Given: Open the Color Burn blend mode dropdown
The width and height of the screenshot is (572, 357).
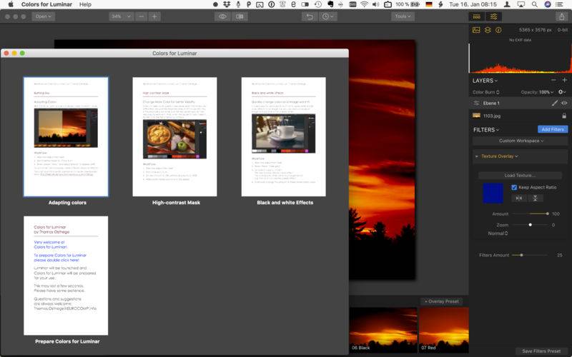Looking at the screenshot, I should (x=486, y=92).
